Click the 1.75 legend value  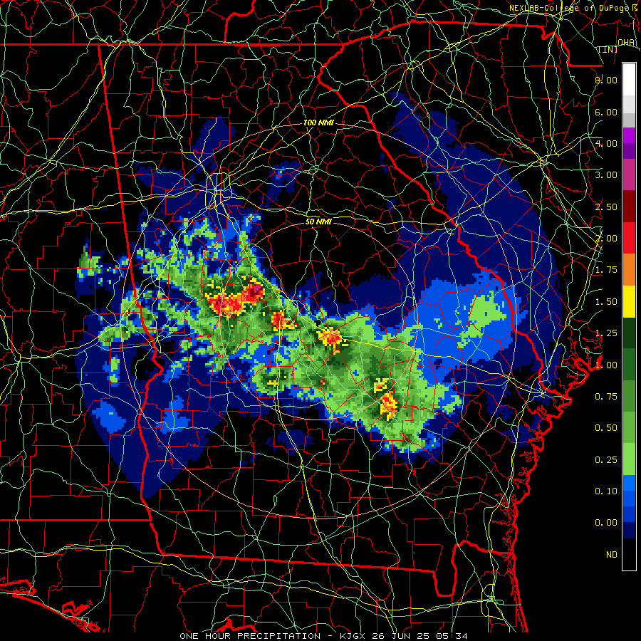coord(606,270)
